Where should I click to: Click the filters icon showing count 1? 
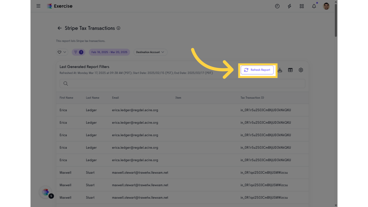click(78, 52)
